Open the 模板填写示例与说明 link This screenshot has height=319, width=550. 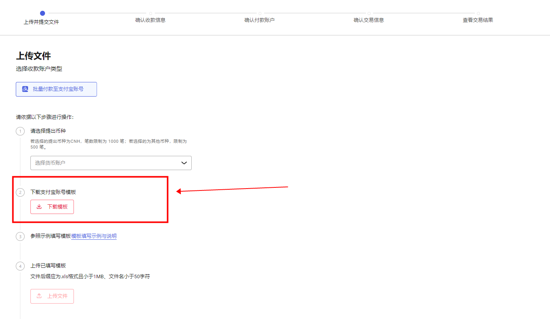pos(94,236)
